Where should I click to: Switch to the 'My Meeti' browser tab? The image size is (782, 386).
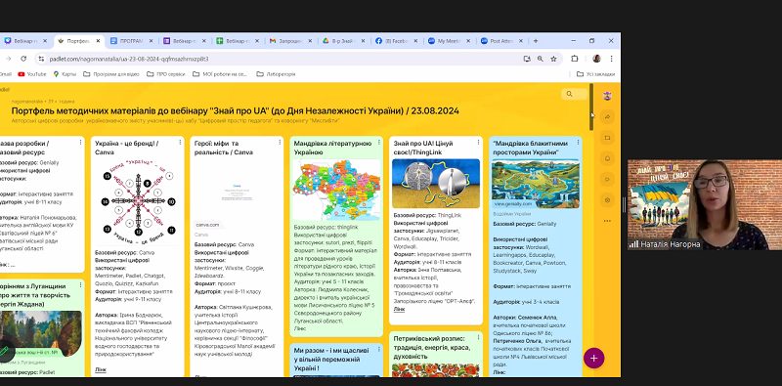tap(449, 41)
